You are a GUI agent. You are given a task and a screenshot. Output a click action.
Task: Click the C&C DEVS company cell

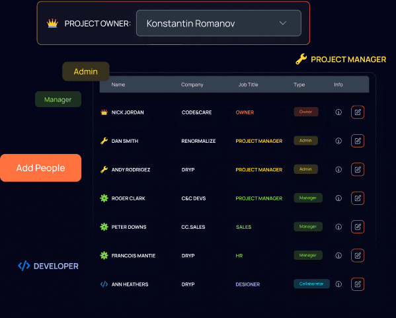tap(194, 198)
